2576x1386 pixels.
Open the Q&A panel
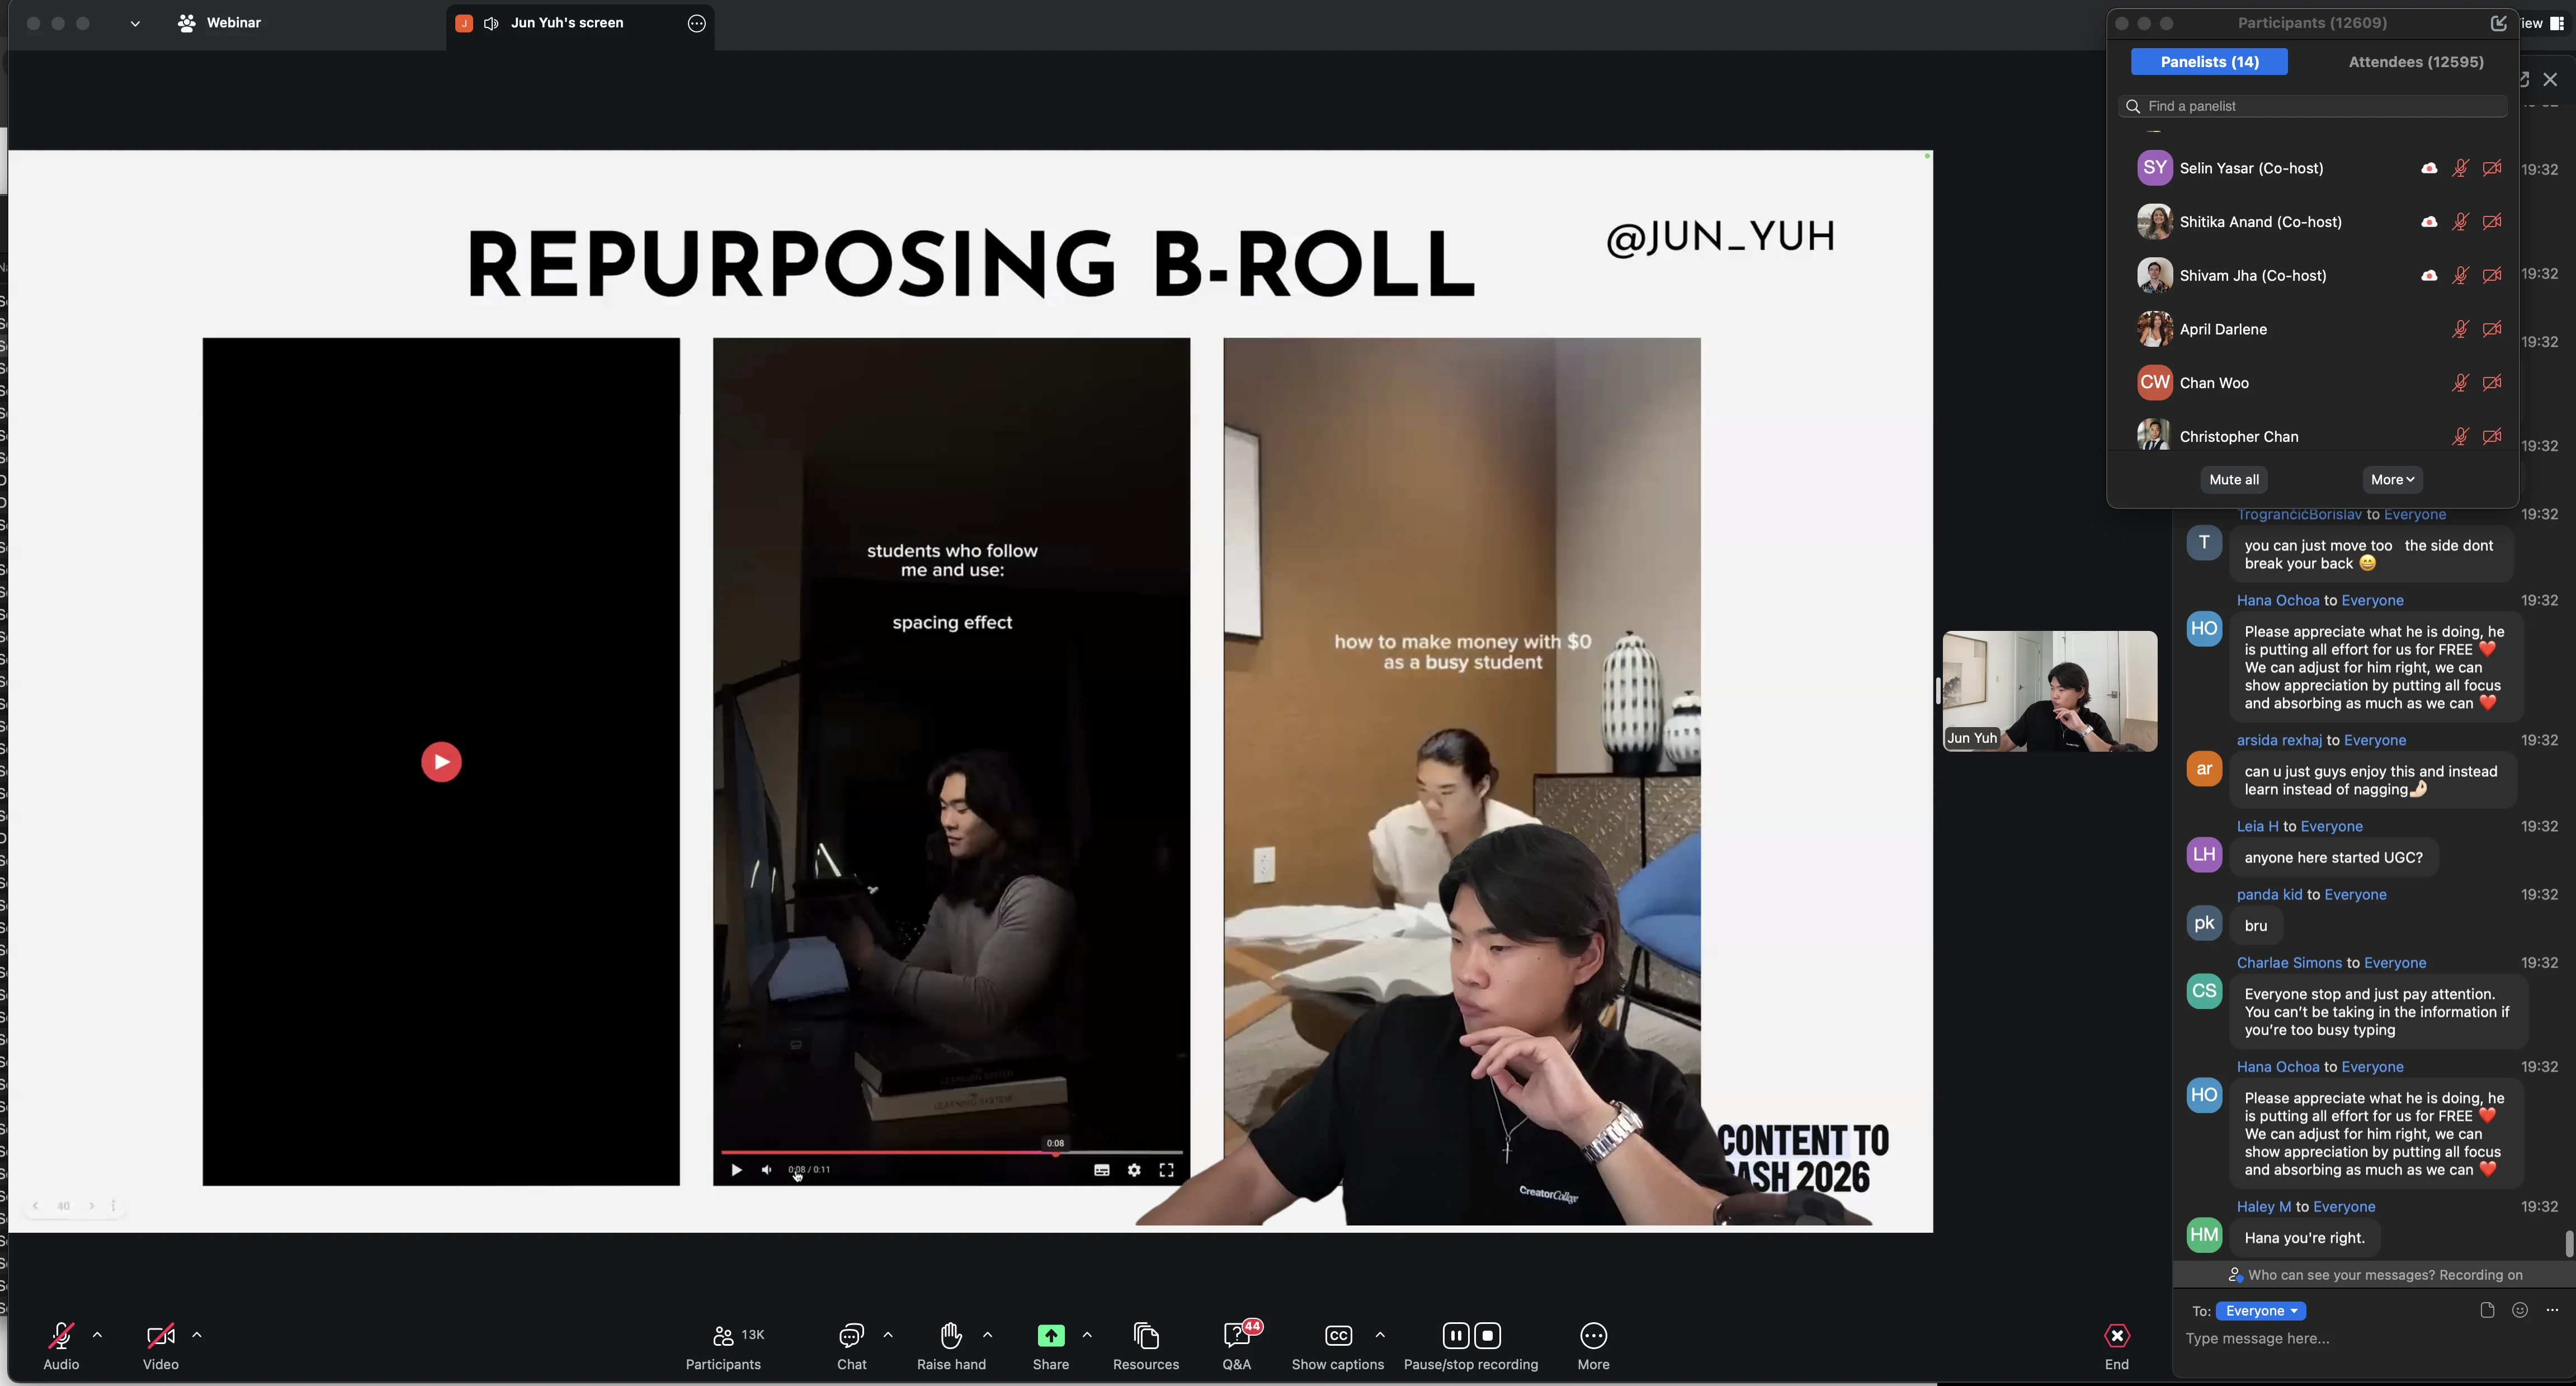click(1236, 1336)
